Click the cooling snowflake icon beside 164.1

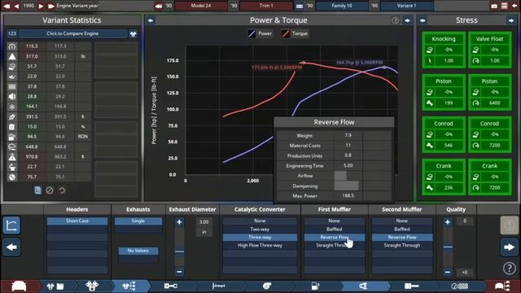[12, 107]
